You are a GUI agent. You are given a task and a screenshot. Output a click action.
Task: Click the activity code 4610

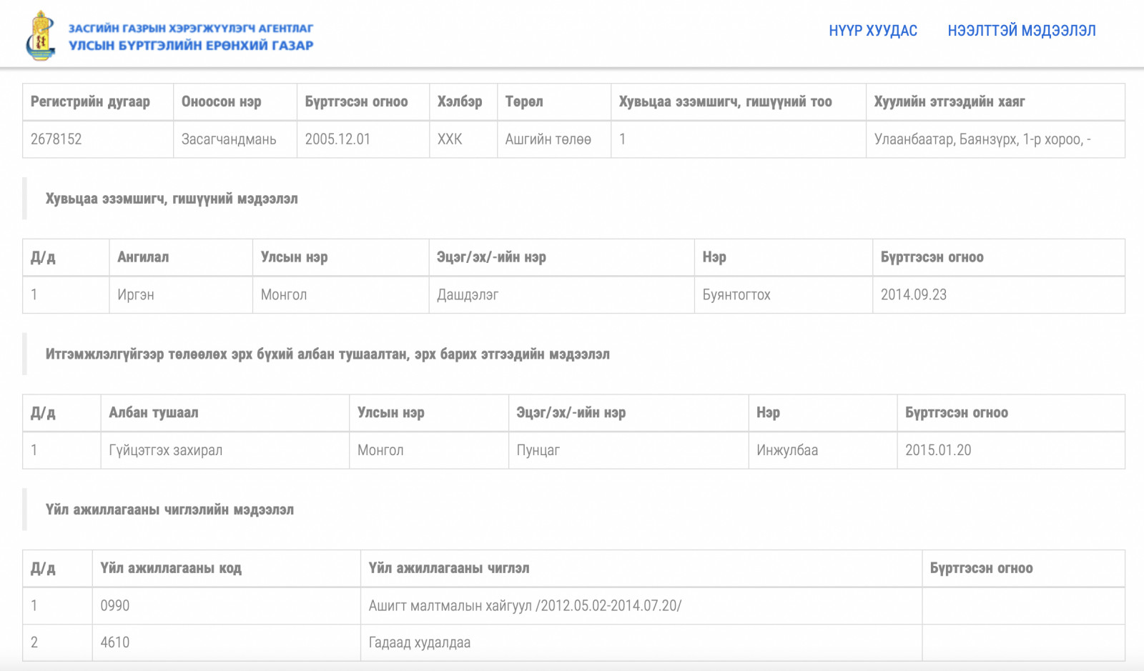click(115, 642)
